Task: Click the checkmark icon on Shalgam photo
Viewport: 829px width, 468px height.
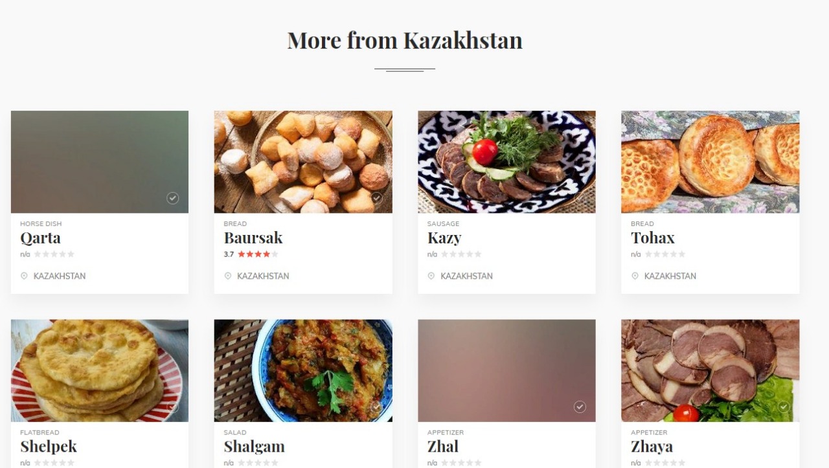Action: coord(376,407)
